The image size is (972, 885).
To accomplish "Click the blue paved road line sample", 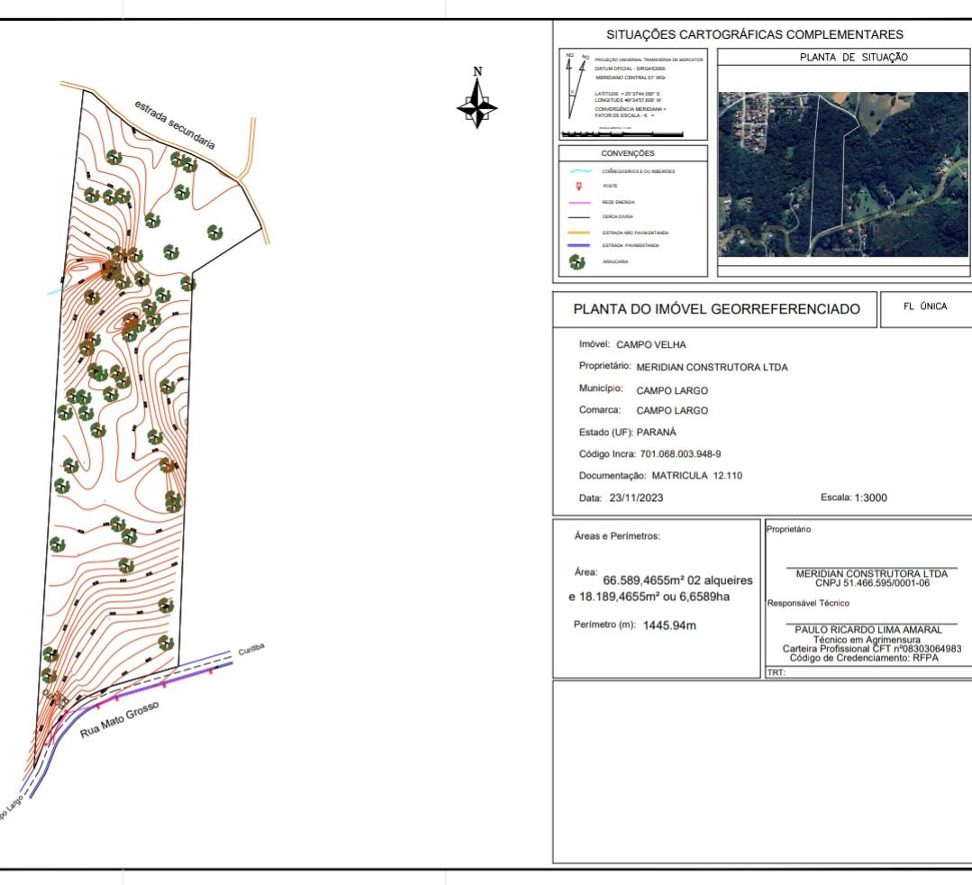I will click(579, 246).
